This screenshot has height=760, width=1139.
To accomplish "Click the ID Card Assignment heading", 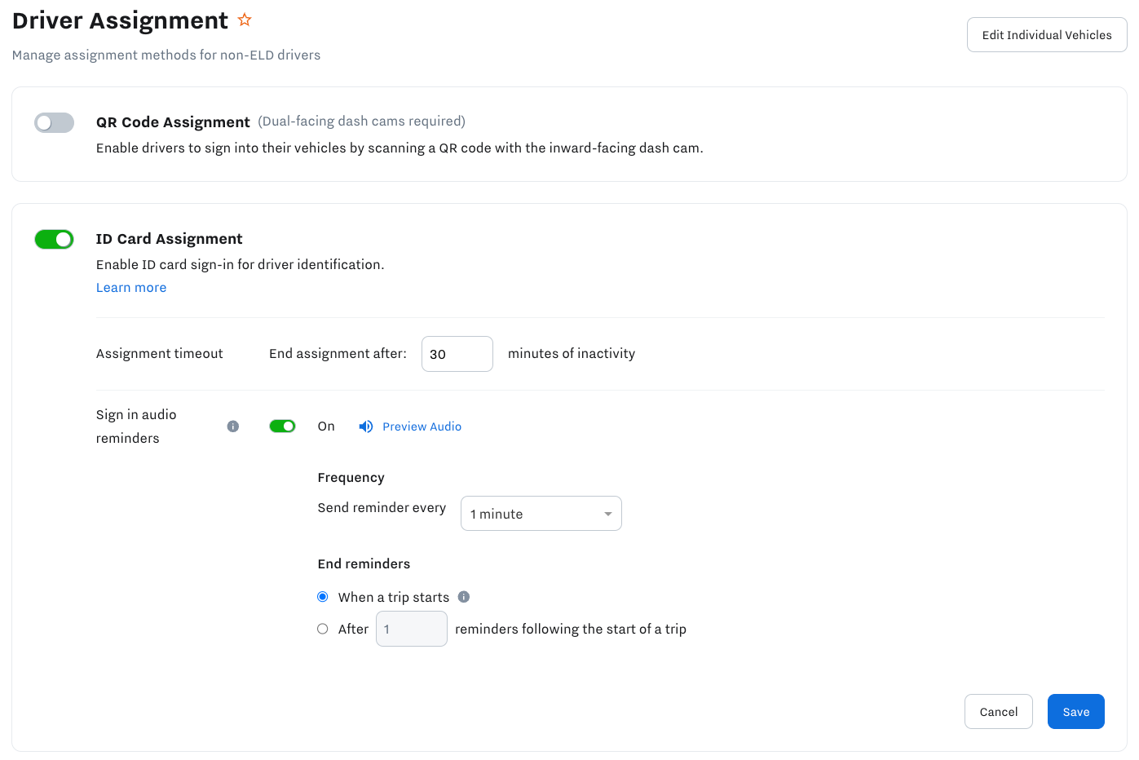I will click(x=168, y=238).
